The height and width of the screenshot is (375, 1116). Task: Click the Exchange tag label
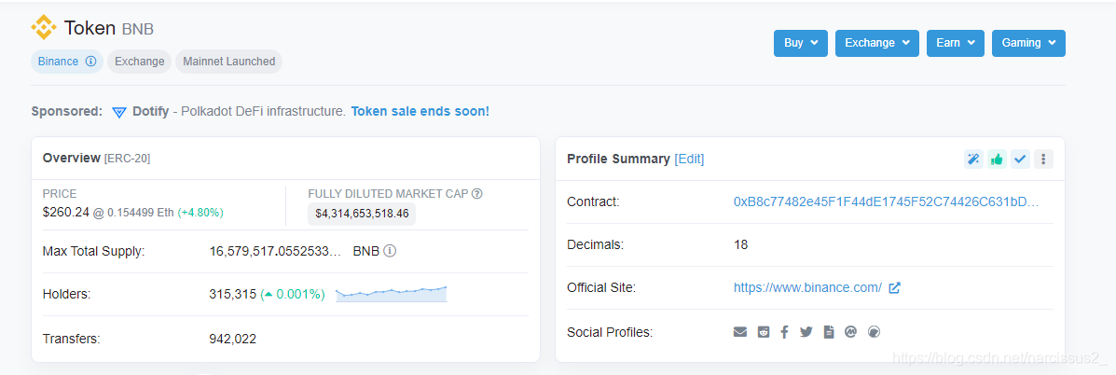[140, 62]
